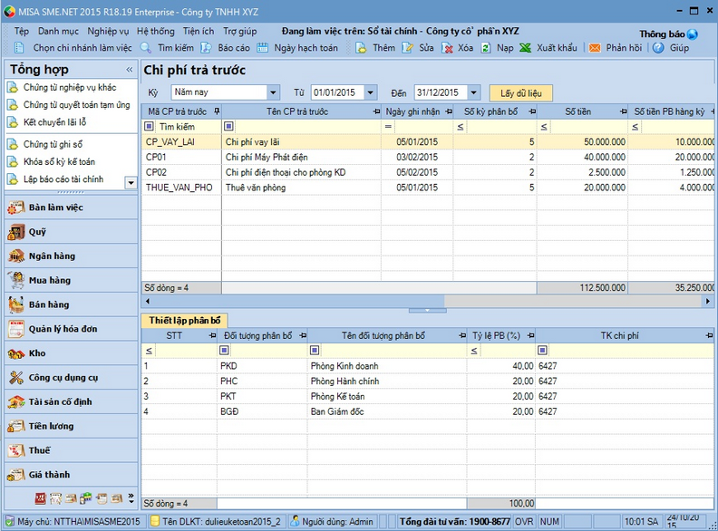The width and height of the screenshot is (718, 531).
Task: Click the filter box under Tên đối tượng phân bổ
Action: [315, 350]
